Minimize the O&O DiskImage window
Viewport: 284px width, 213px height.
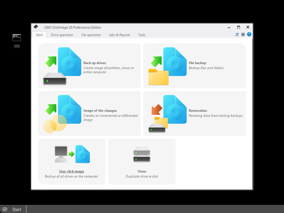[x=229, y=27]
